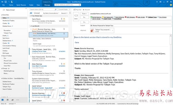Screen dimensions: 173x105
Task: Switch to the Send / Receive tab
Action: [x=21, y=5]
